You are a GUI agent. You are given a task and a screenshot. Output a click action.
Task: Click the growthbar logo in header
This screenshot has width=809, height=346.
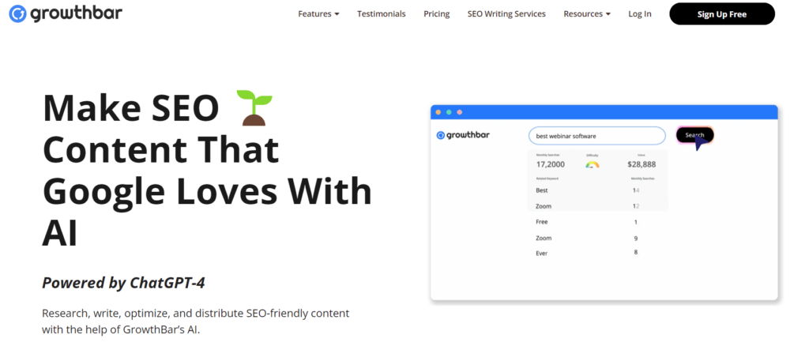tap(66, 14)
